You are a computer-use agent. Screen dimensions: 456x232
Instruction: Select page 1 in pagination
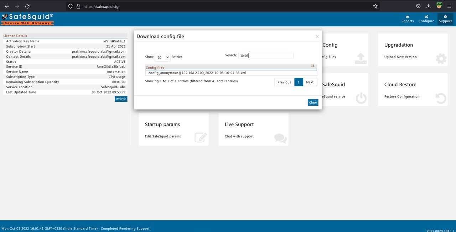point(298,82)
